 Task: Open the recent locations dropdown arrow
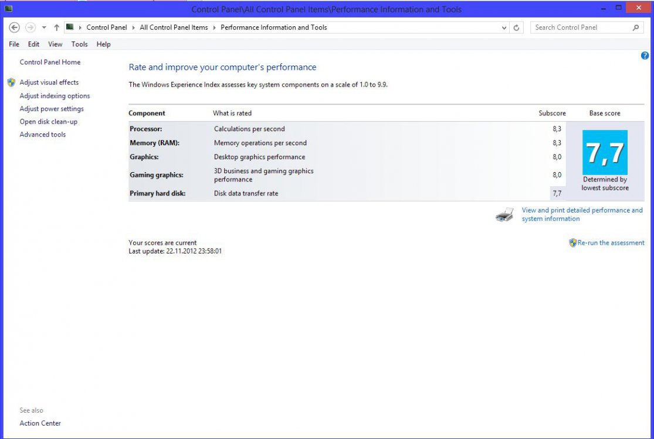(x=44, y=28)
